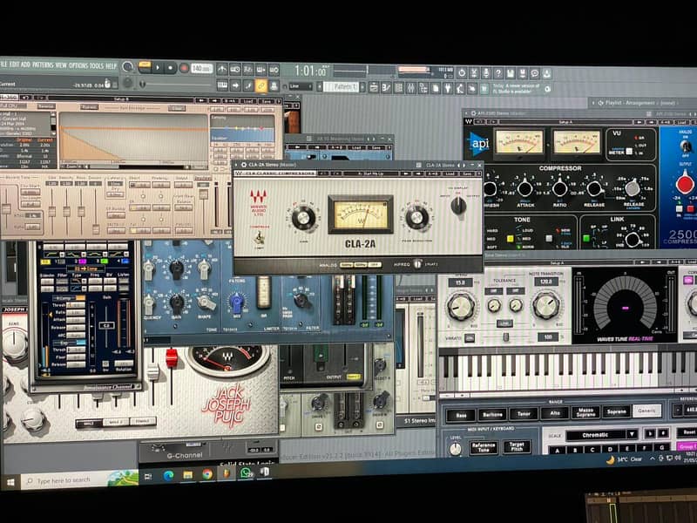697x523 pixels.
Task: Select Generic range in Waves Tune Real-Time
Action: click(646, 411)
